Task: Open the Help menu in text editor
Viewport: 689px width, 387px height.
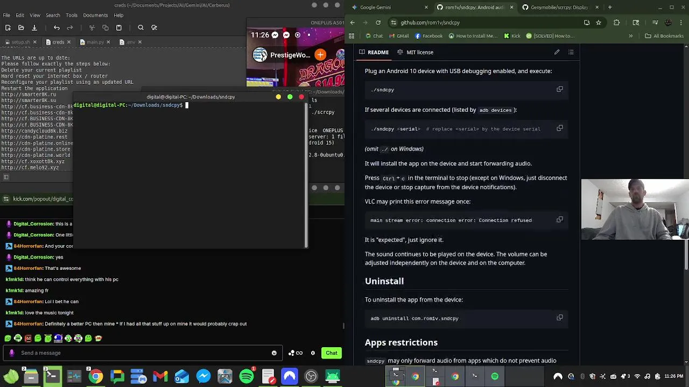Action: click(x=118, y=15)
